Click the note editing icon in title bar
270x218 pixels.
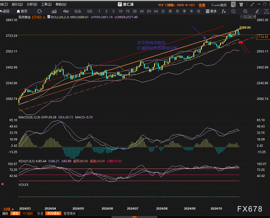tap(234, 5)
